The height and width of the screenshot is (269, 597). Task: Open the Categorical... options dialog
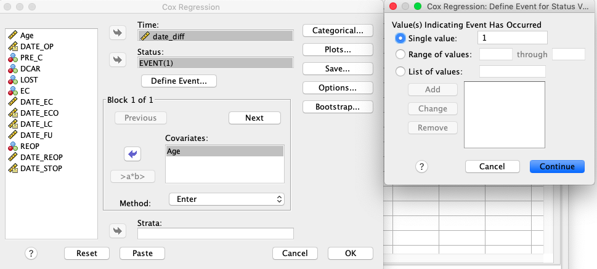(338, 30)
